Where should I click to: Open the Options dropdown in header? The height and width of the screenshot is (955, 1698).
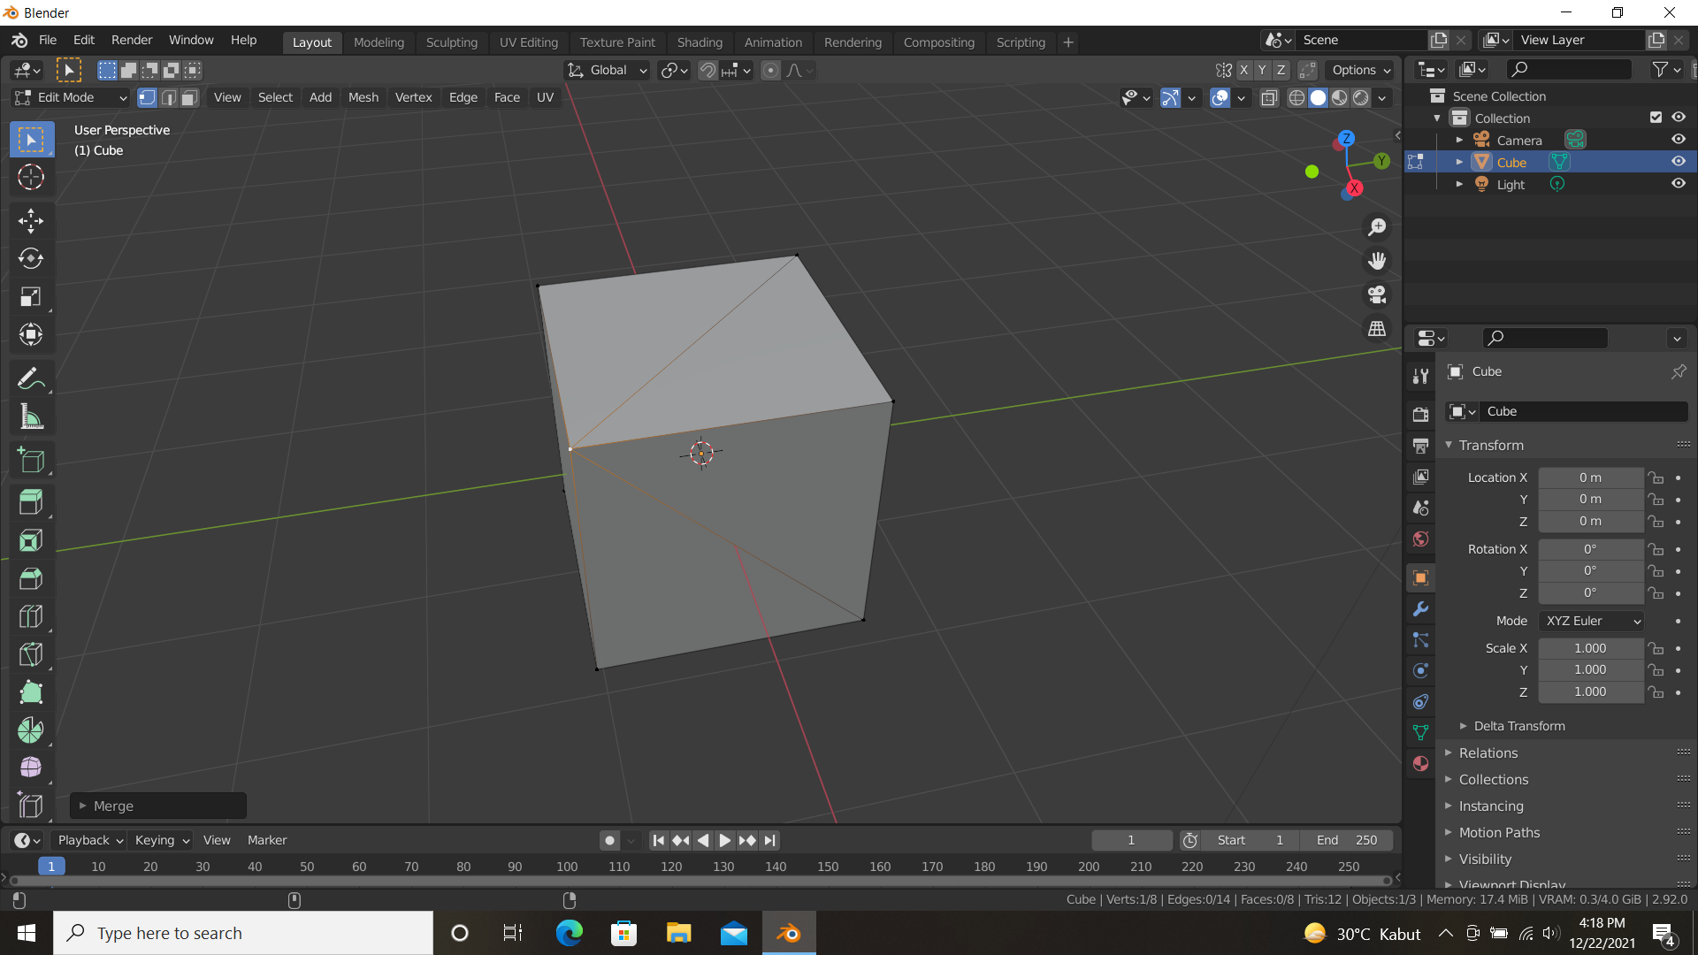click(x=1361, y=71)
